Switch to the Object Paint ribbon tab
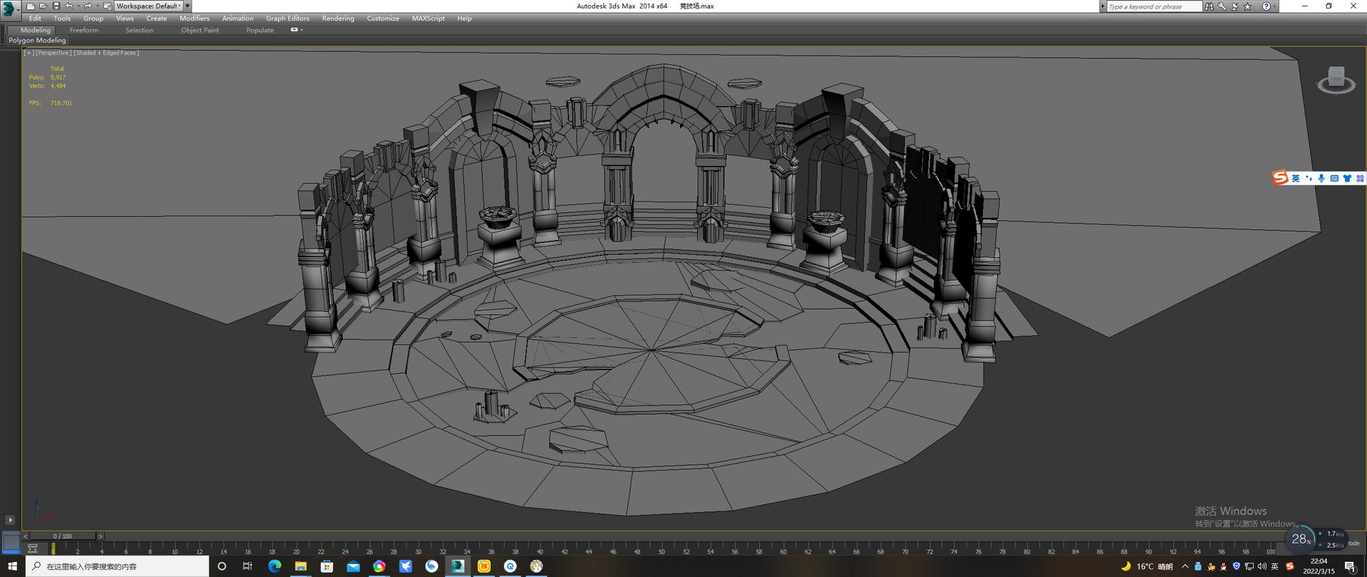This screenshot has width=1367, height=577. (x=200, y=30)
